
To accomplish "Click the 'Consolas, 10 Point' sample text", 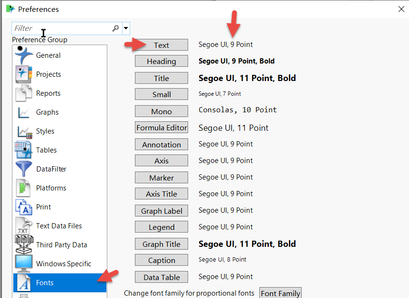I will click(238, 110).
